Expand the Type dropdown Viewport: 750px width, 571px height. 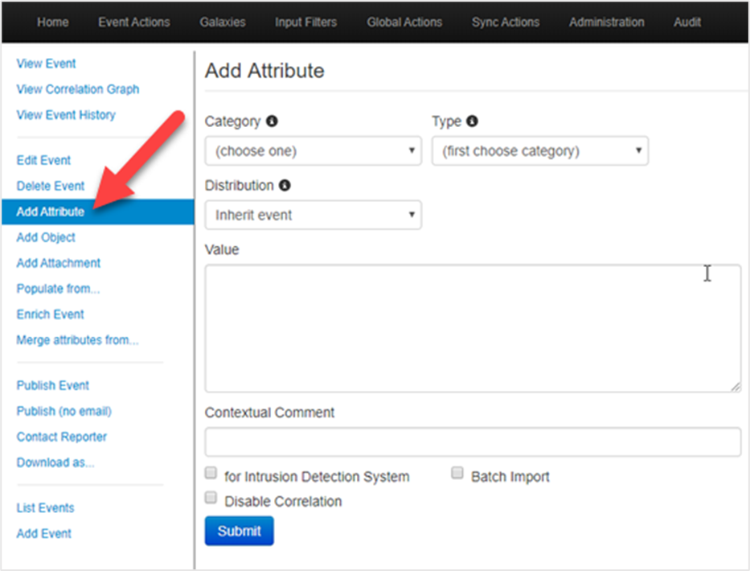[x=540, y=150]
